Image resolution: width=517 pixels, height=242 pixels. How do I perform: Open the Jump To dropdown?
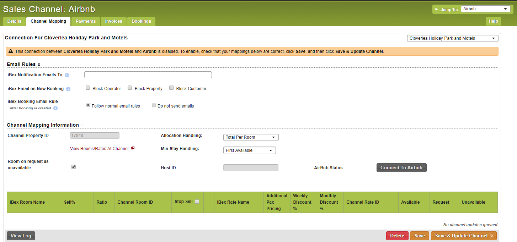pyautogui.click(x=486, y=9)
